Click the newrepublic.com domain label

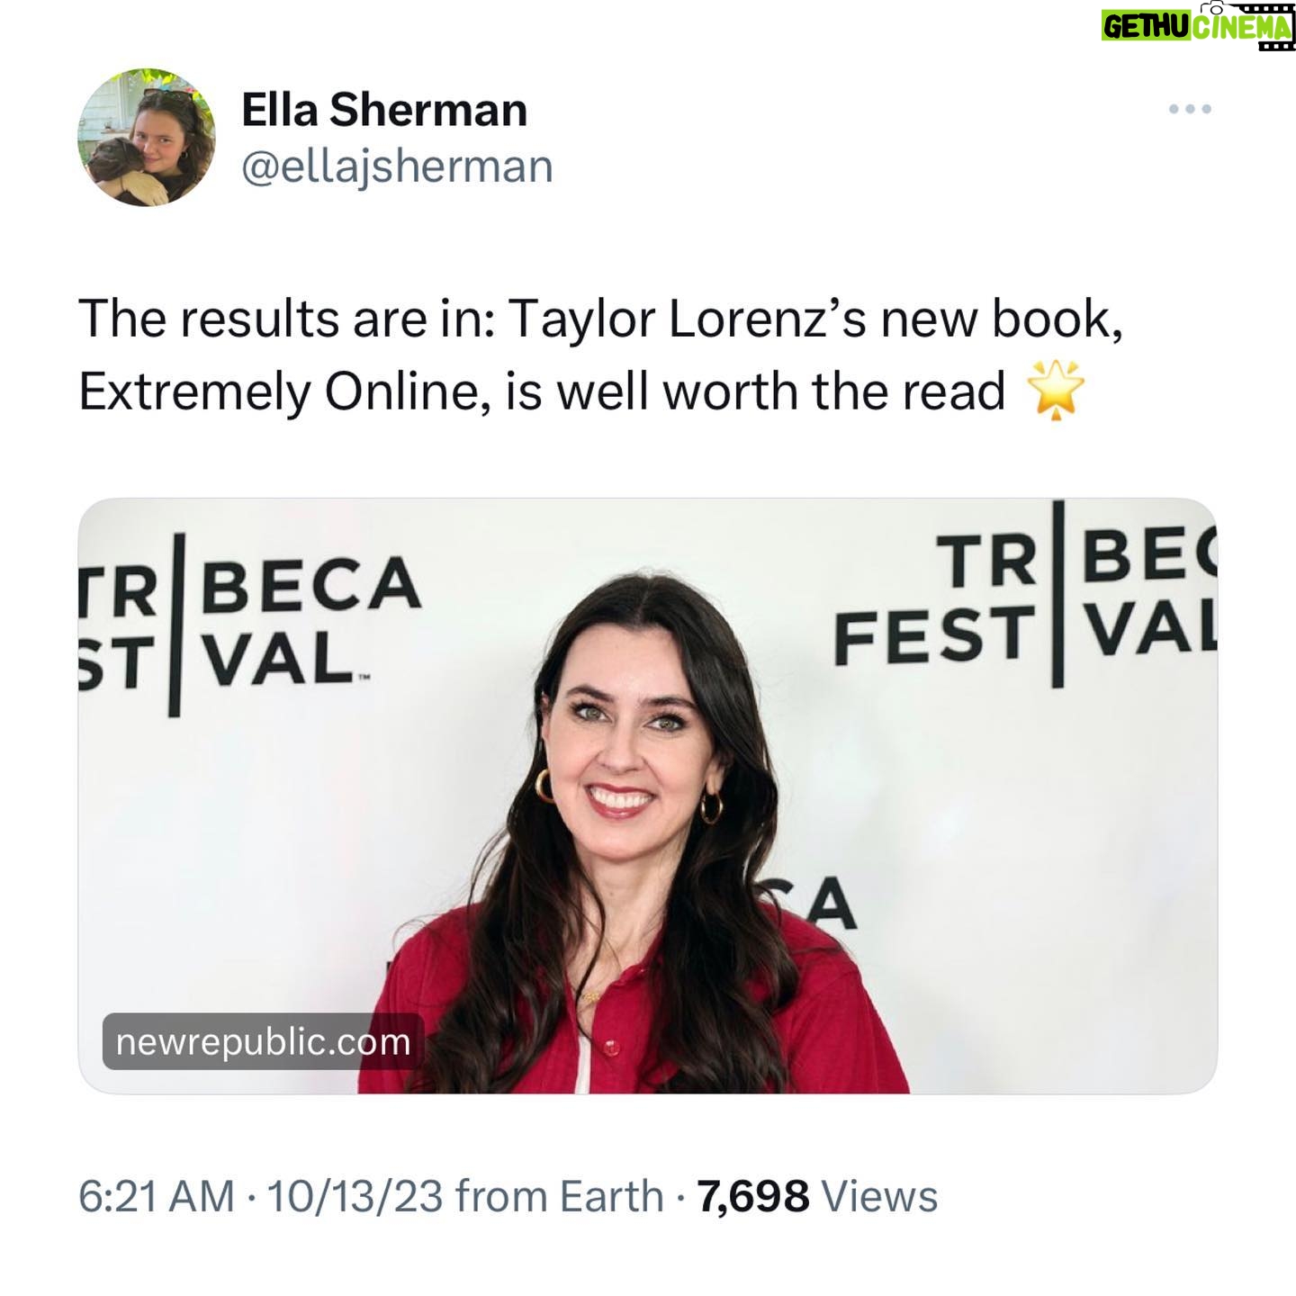(263, 1041)
